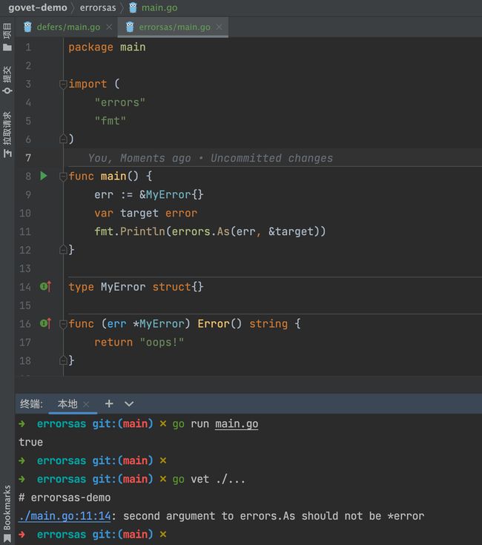Click the fold end marker at Error() closing brace

63,360
